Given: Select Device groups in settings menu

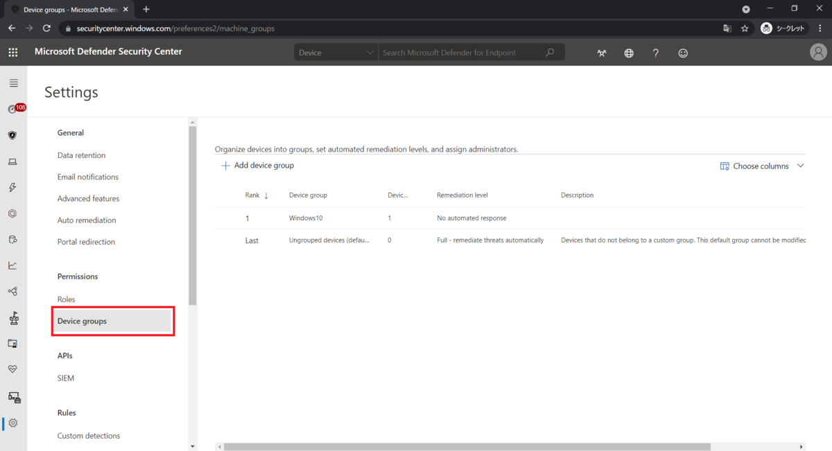Looking at the screenshot, I should click(x=112, y=321).
